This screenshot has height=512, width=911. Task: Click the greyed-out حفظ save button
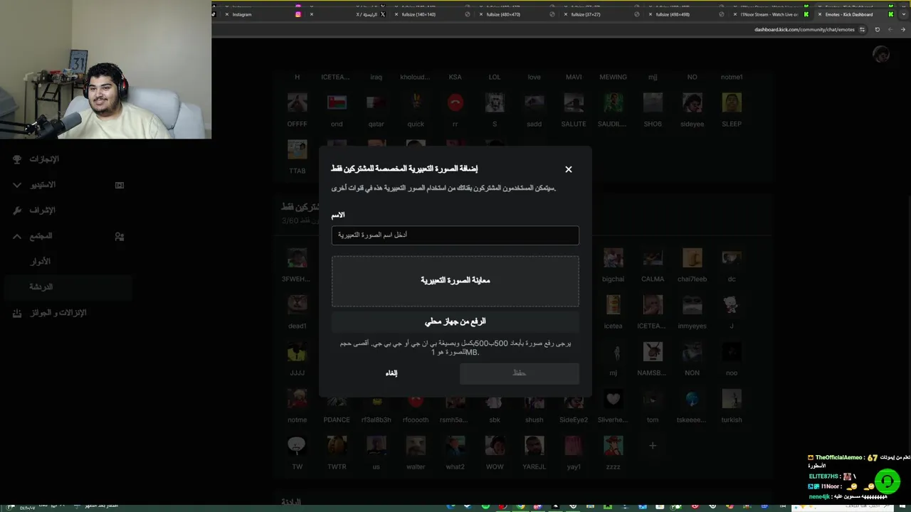[x=520, y=373]
